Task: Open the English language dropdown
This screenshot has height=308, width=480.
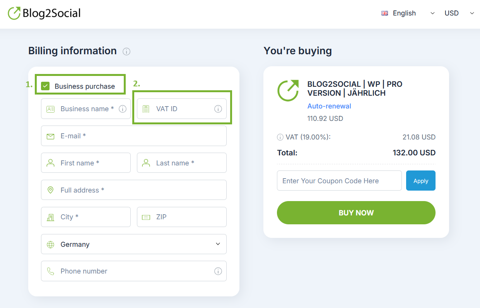Action: (x=408, y=13)
